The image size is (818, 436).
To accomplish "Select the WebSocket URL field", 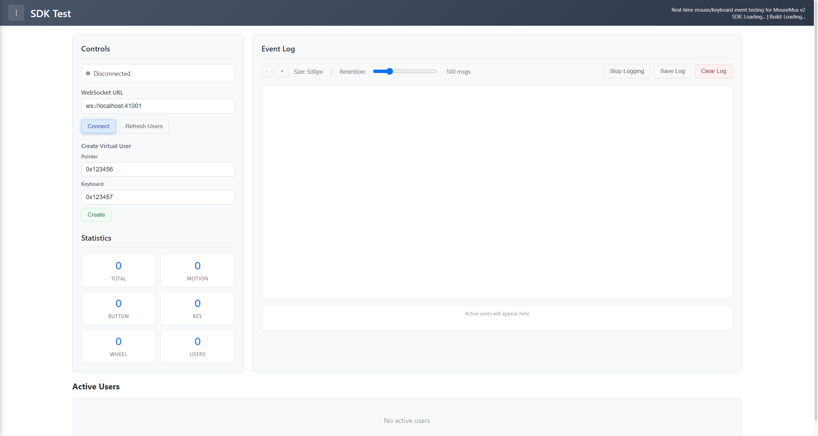I will coord(158,106).
